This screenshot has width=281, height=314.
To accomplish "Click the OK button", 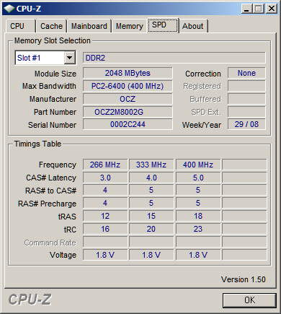I will tap(249, 300).
